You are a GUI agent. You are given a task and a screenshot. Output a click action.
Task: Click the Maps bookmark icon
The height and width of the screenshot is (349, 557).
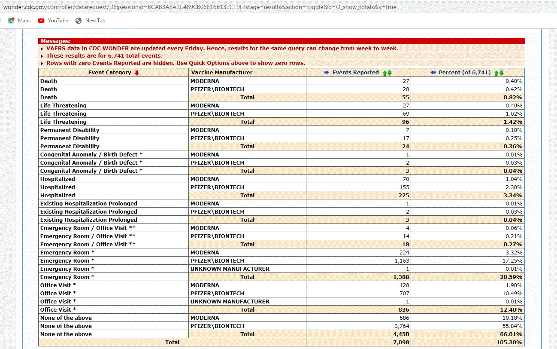click(x=11, y=21)
